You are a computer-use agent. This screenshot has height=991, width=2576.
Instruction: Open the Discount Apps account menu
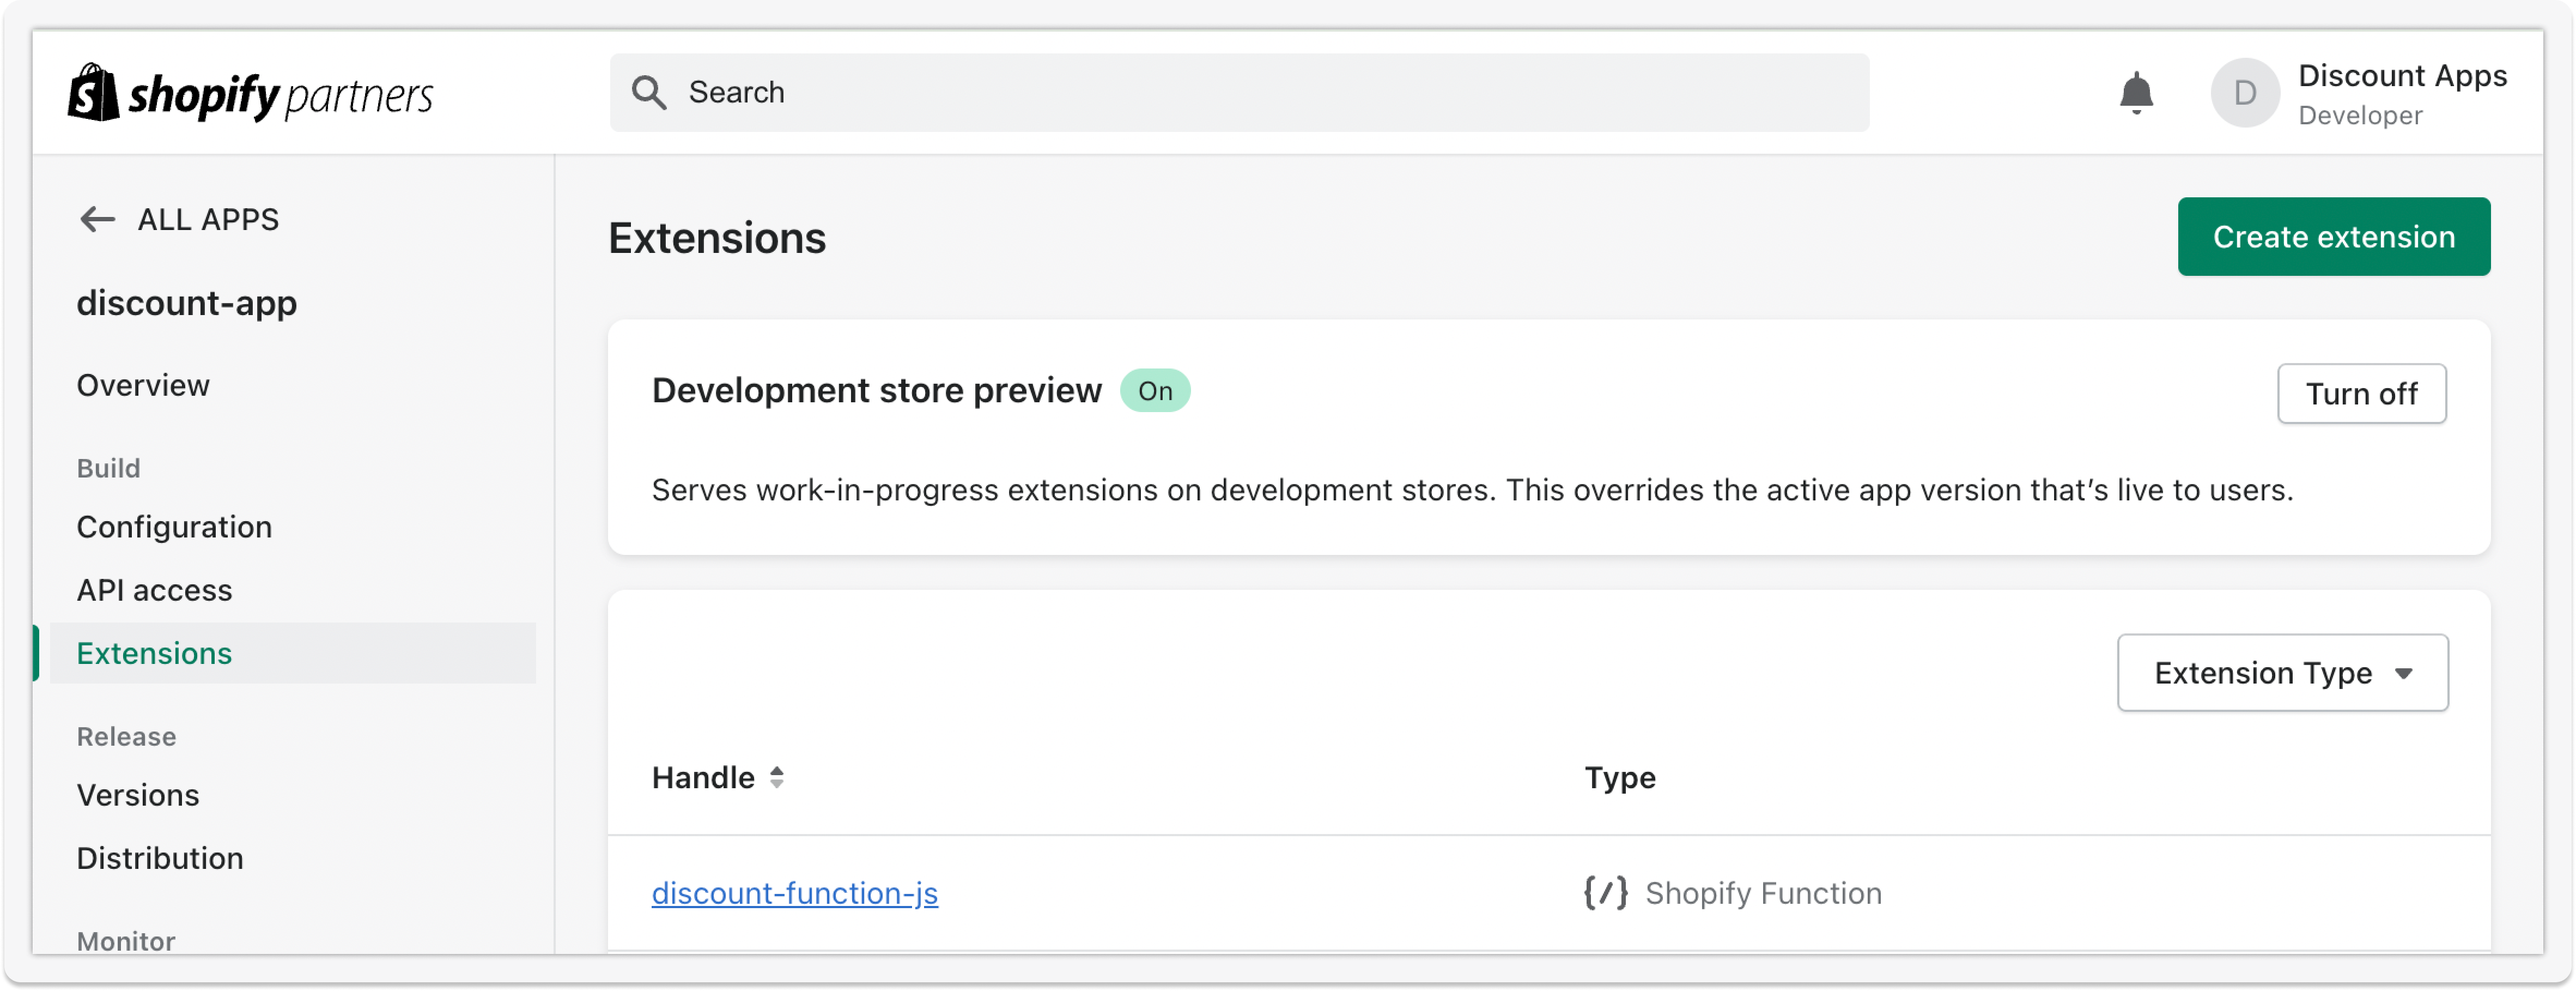coord(2358,93)
